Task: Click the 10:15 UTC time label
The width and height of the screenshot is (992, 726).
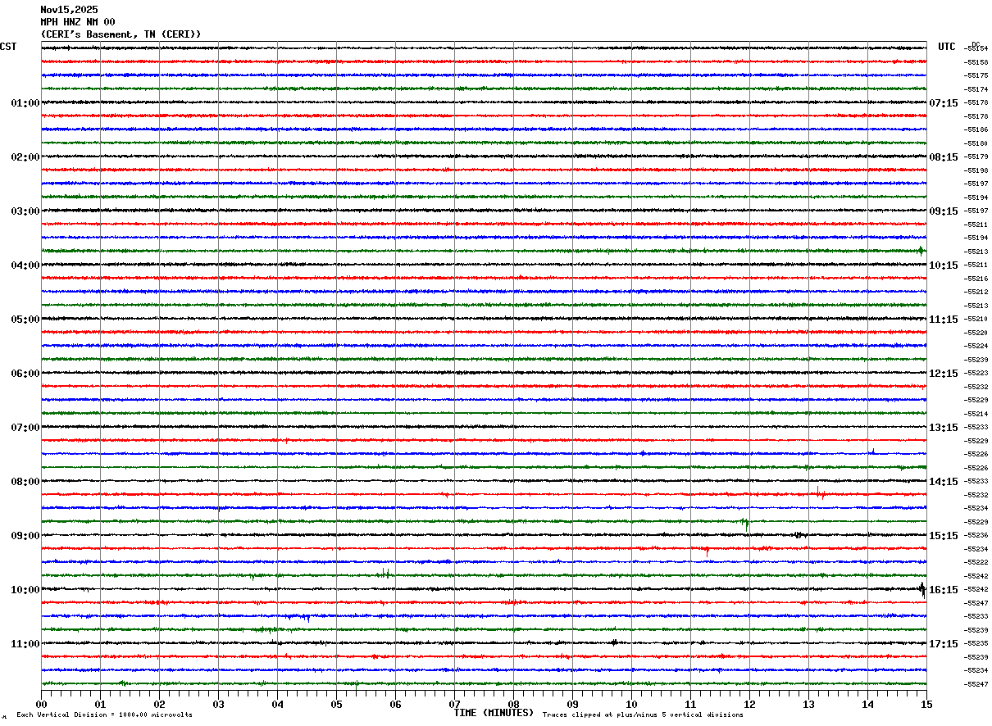Action: pos(944,265)
